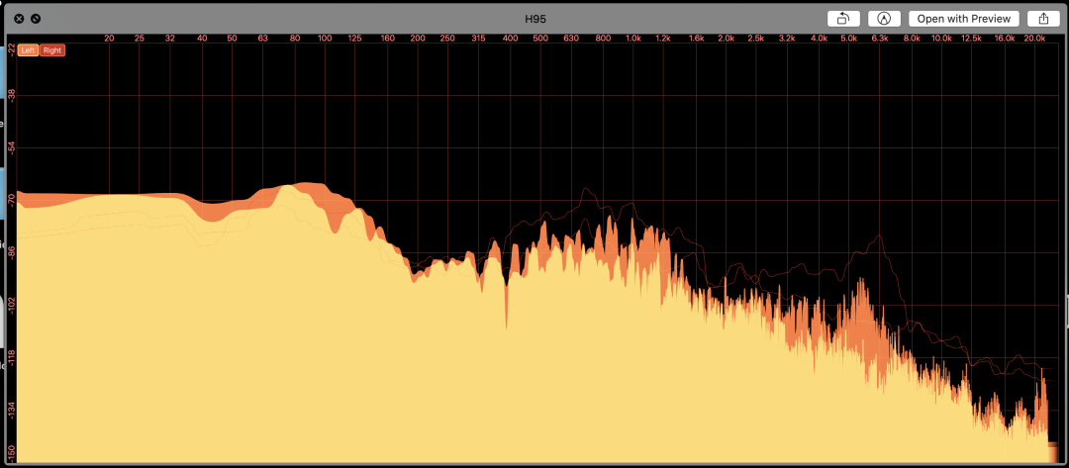Open the Share menu icon
This screenshot has height=468, width=1069.
point(1043,18)
